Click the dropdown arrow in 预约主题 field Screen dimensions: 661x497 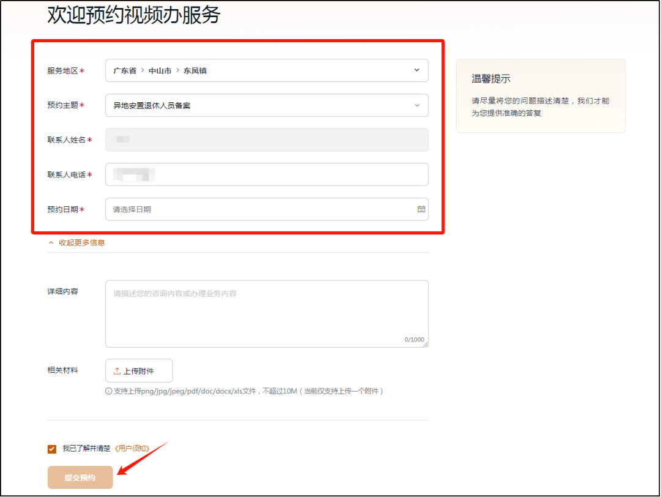pos(416,105)
